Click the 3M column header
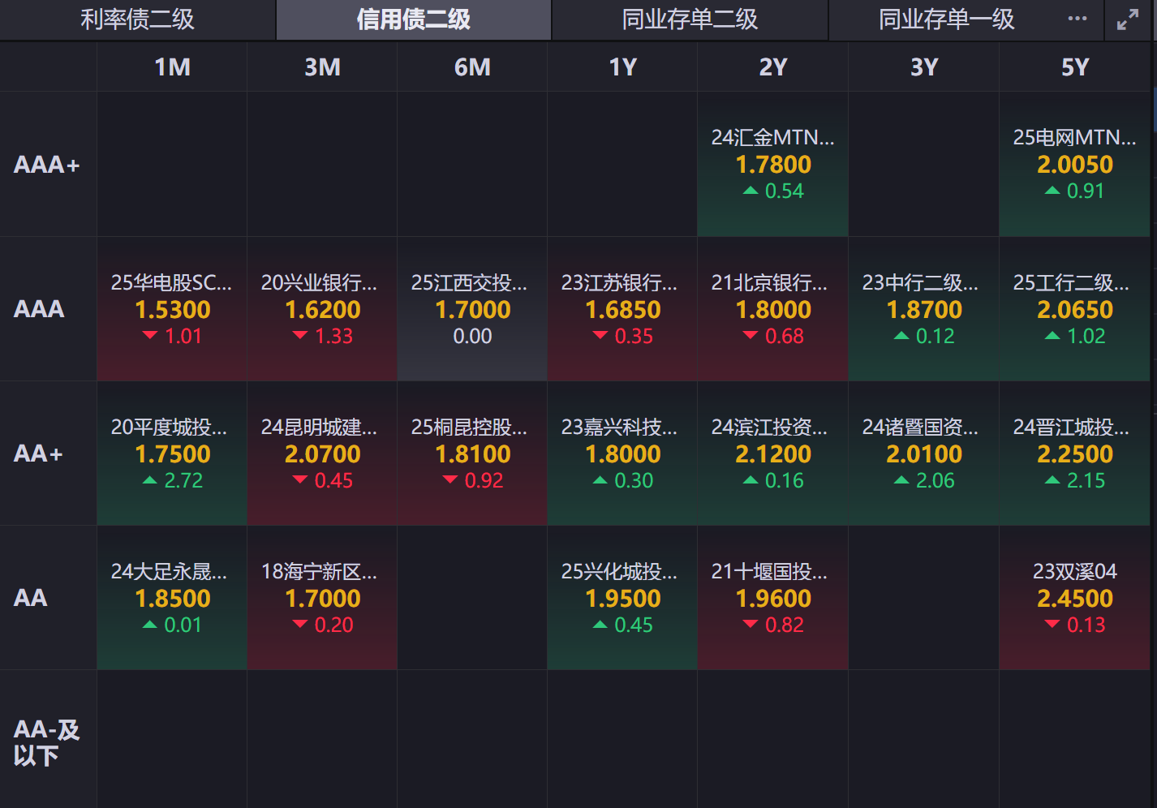The height and width of the screenshot is (808, 1157). pos(322,67)
